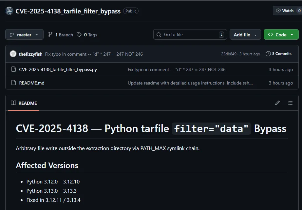Open the README.md file

click(32, 83)
